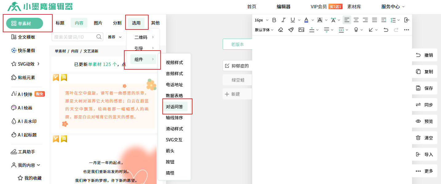Align text center
The width and height of the screenshot is (441, 184).
coord(356,20)
